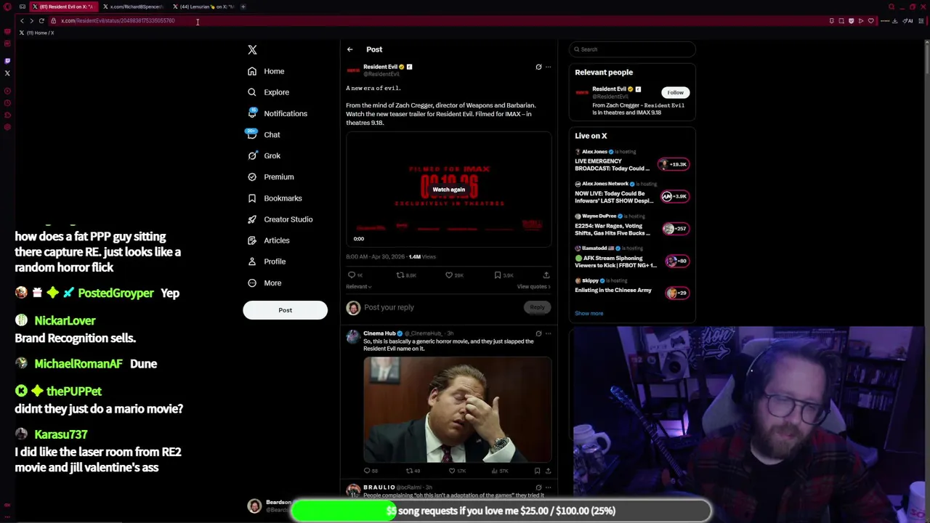
Task: Open Alex Jones live broadcast listing
Action: pos(631,161)
